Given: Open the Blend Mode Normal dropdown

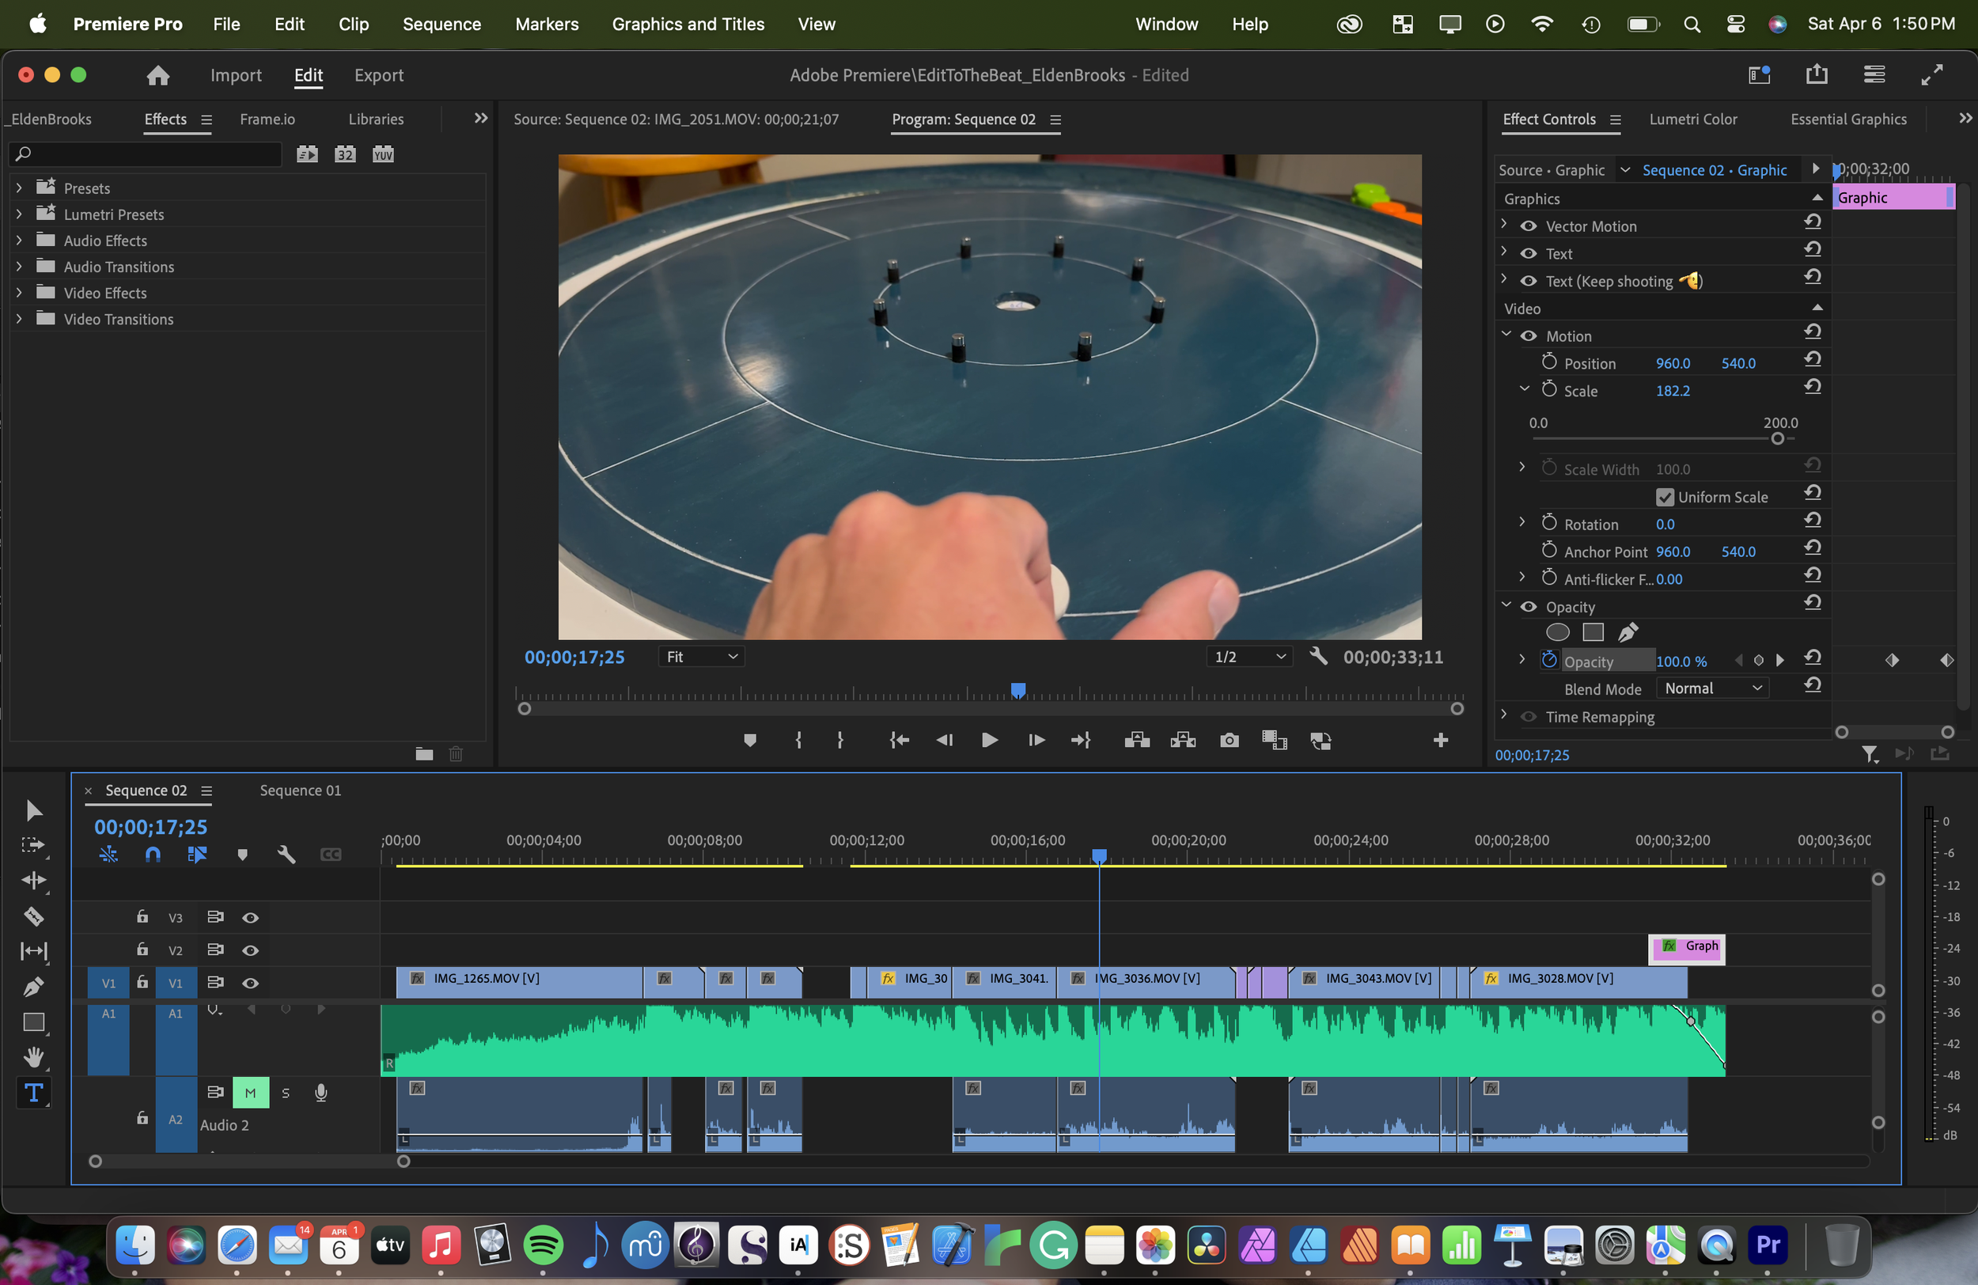Looking at the screenshot, I should point(1712,688).
